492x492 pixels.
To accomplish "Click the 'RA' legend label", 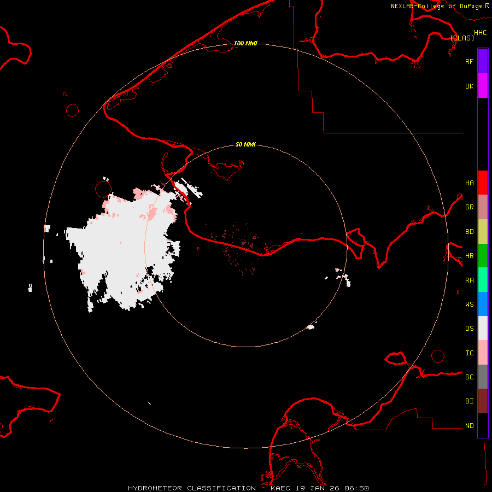I will (x=469, y=280).
